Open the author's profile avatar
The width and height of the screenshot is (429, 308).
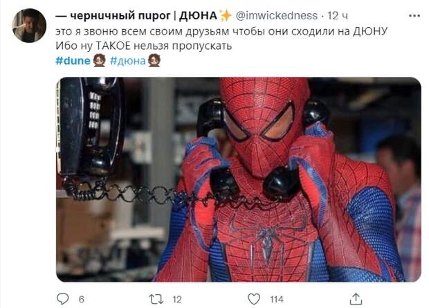click(29, 26)
